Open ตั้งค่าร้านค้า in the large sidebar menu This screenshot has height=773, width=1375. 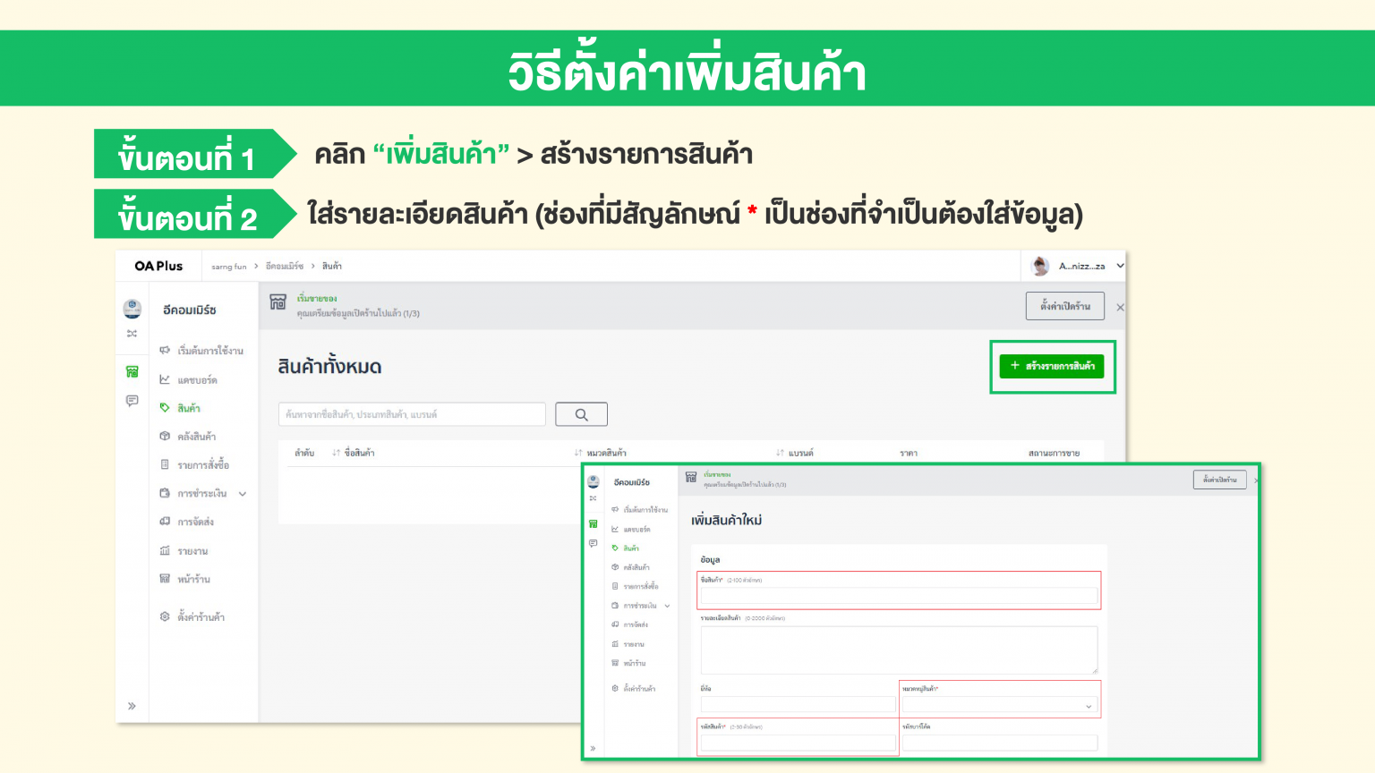tap(201, 617)
